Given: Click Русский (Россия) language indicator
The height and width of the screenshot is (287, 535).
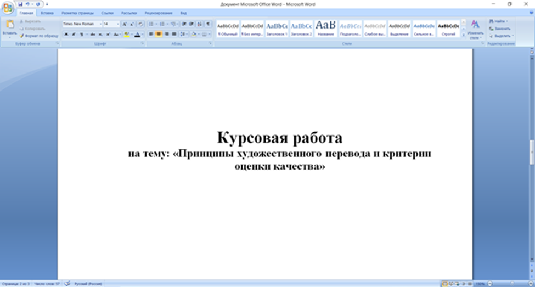Looking at the screenshot, I should [x=88, y=284].
